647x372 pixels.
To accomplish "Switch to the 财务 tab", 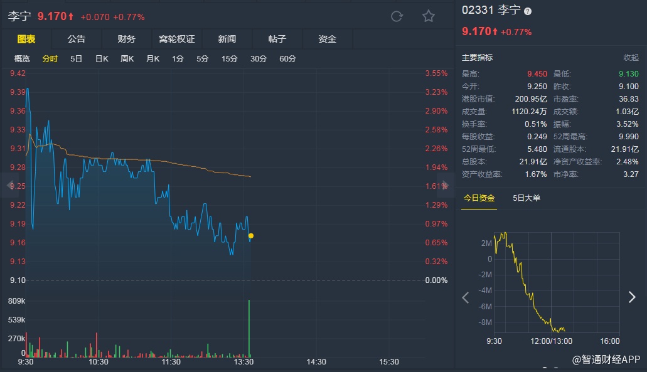I will (x=127, y=39).
